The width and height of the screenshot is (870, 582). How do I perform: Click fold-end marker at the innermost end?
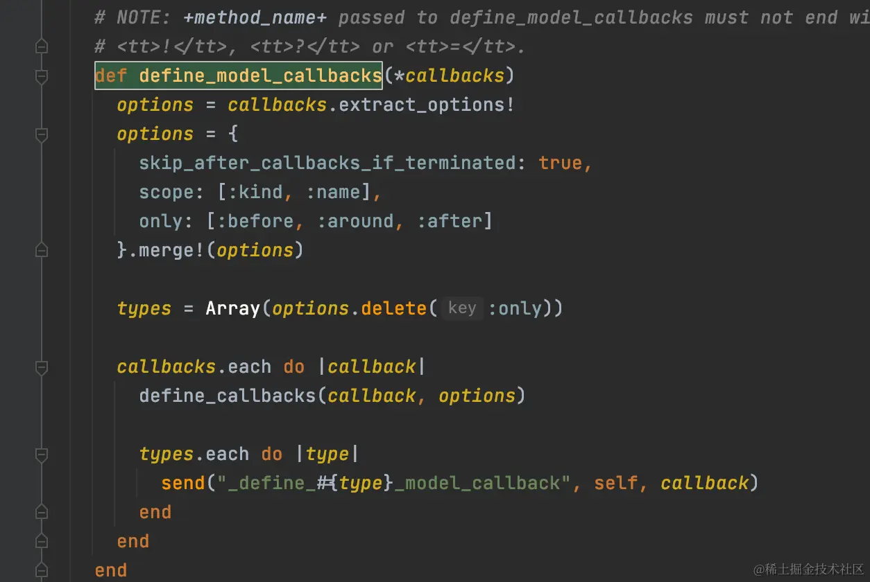42,513
